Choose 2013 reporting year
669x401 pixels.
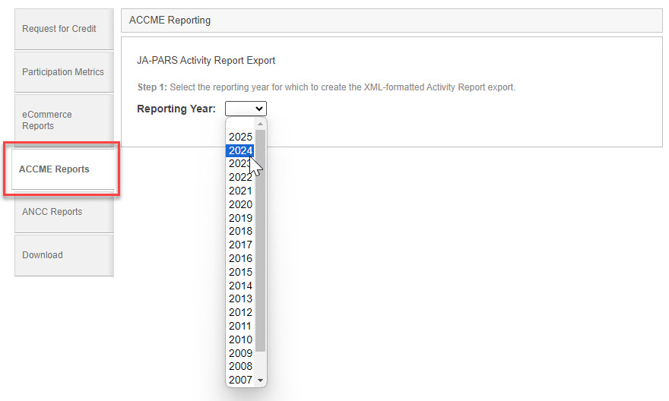[x=240, y=298]
